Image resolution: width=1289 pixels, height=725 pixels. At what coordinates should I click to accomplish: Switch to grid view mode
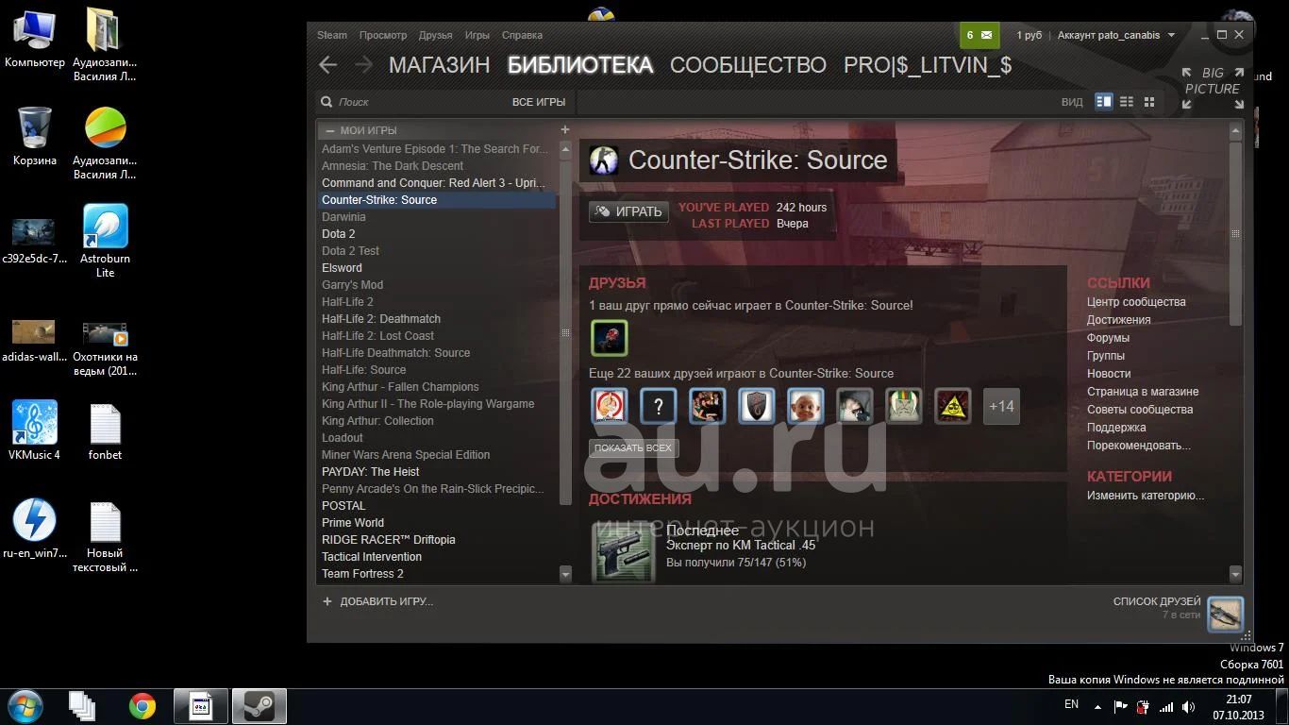click(1149, 101)
